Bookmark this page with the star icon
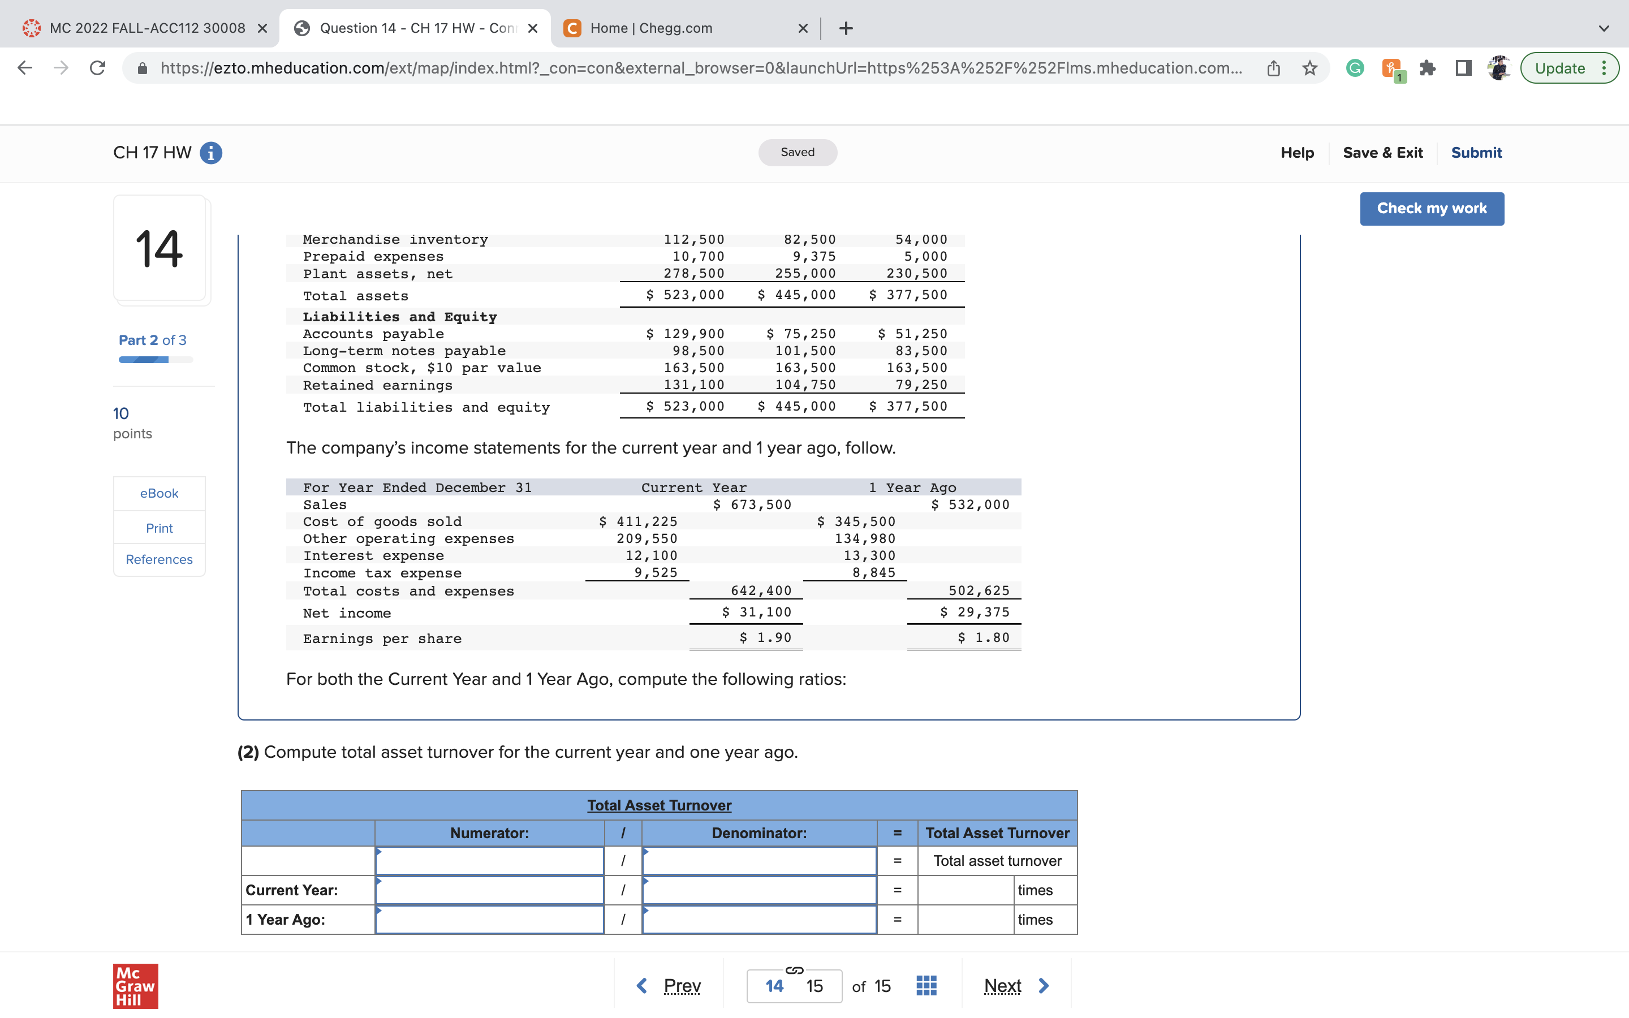Viewport: 1629px width, 1018px height. pos(1309,68)
